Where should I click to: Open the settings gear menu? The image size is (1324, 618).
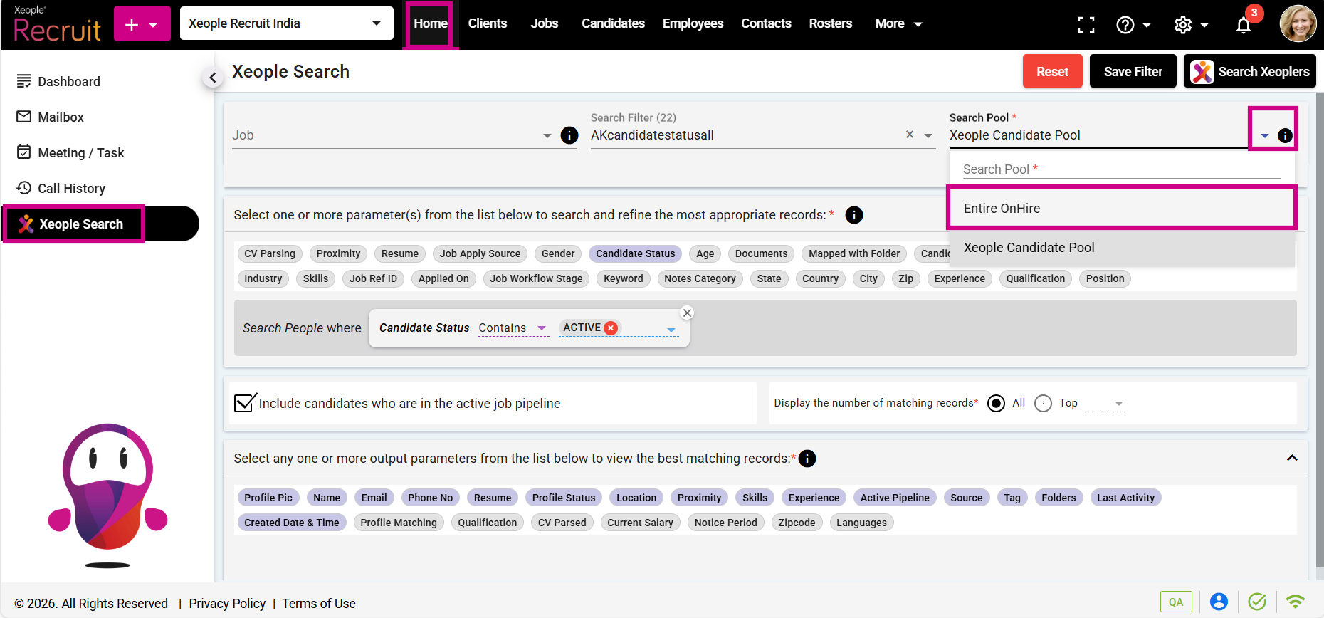pos(1183,25)
